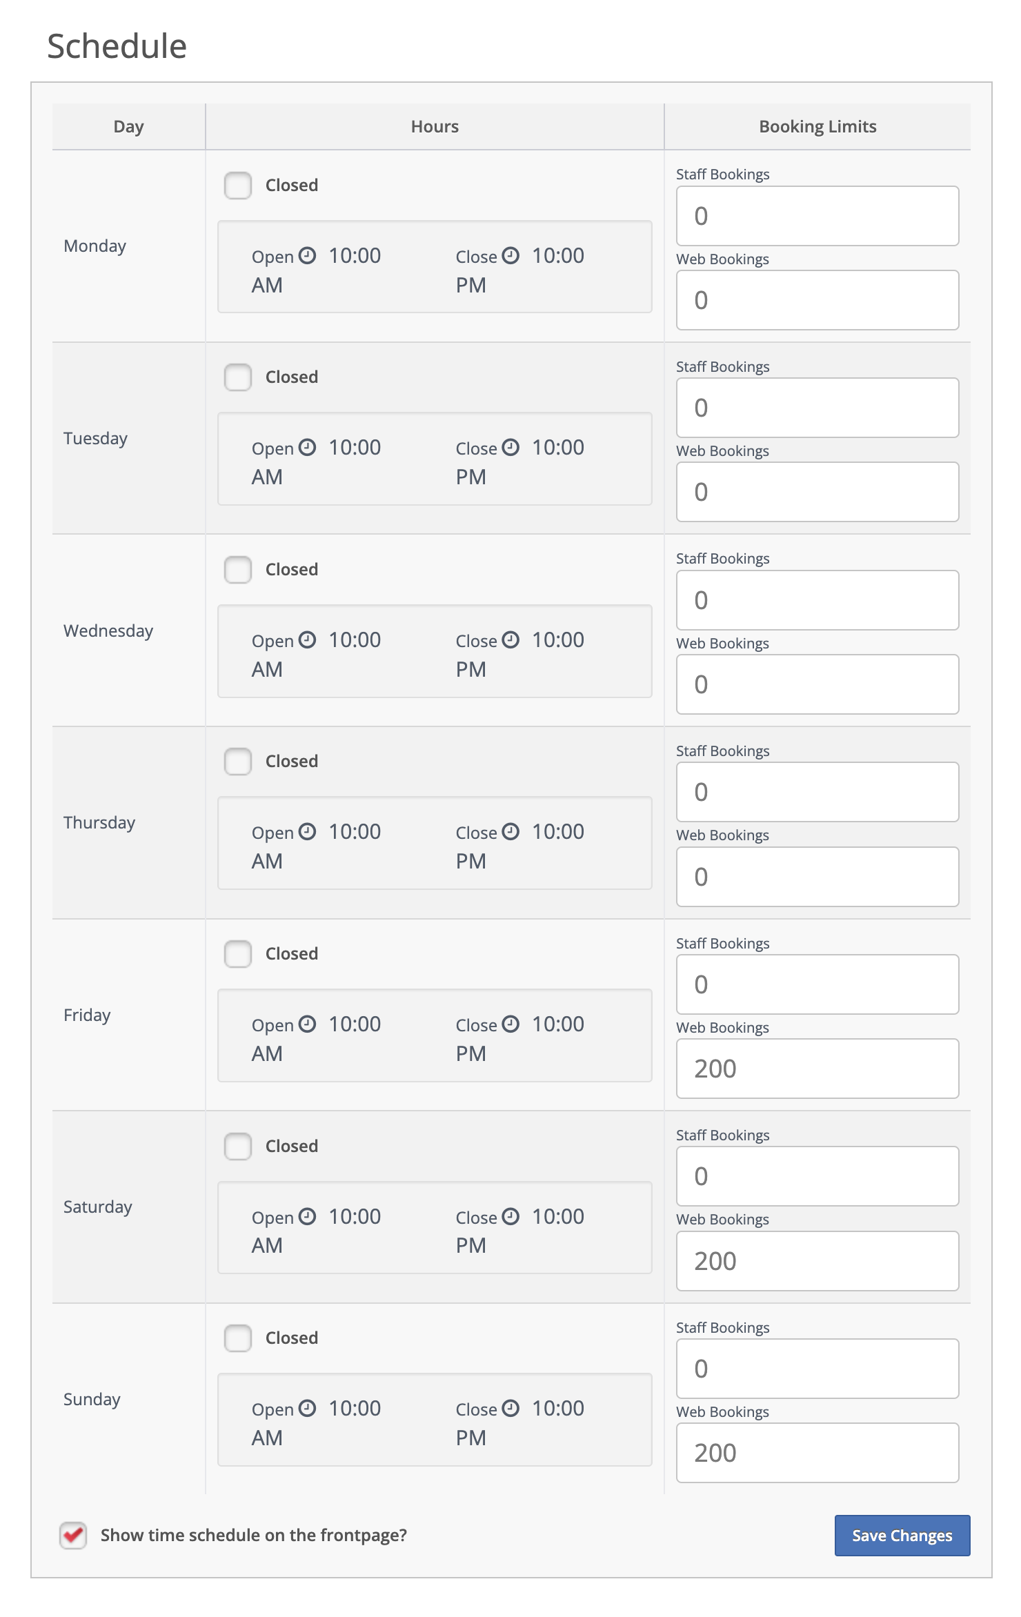The height and width of the screenshot is (1617, 1021).
Task: Click Friday Close clock icon
Action: tap(510, 1024)
